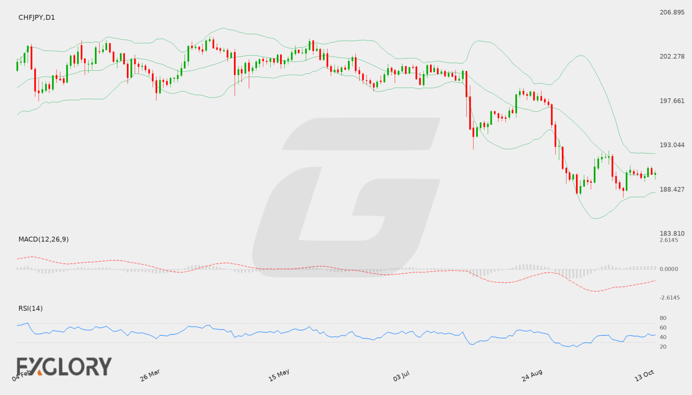Click the FXGLORY logo
The image size is (692, 395).
coord(64,366)
